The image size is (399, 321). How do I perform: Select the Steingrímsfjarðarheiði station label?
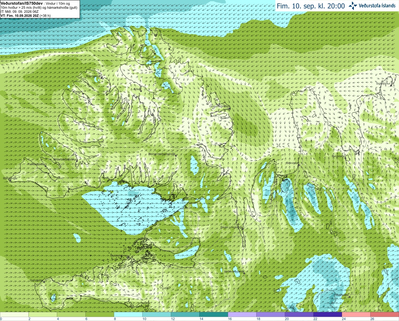161,154
